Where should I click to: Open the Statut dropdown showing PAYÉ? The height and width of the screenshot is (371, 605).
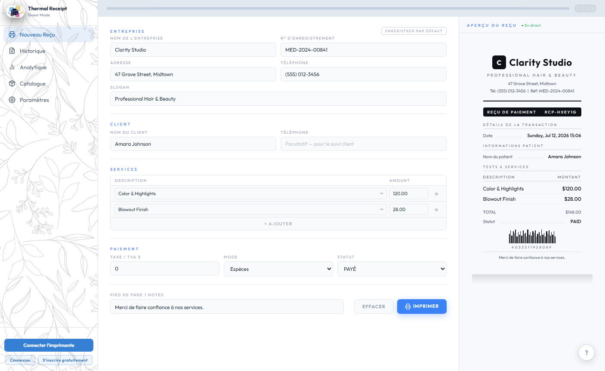[392, 269]
